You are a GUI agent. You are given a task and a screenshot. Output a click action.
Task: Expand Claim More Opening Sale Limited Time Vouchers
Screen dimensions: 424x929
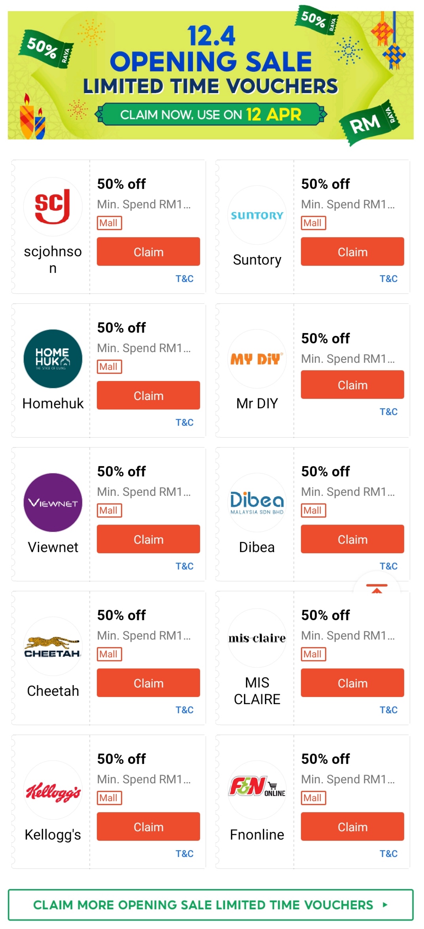210,905
